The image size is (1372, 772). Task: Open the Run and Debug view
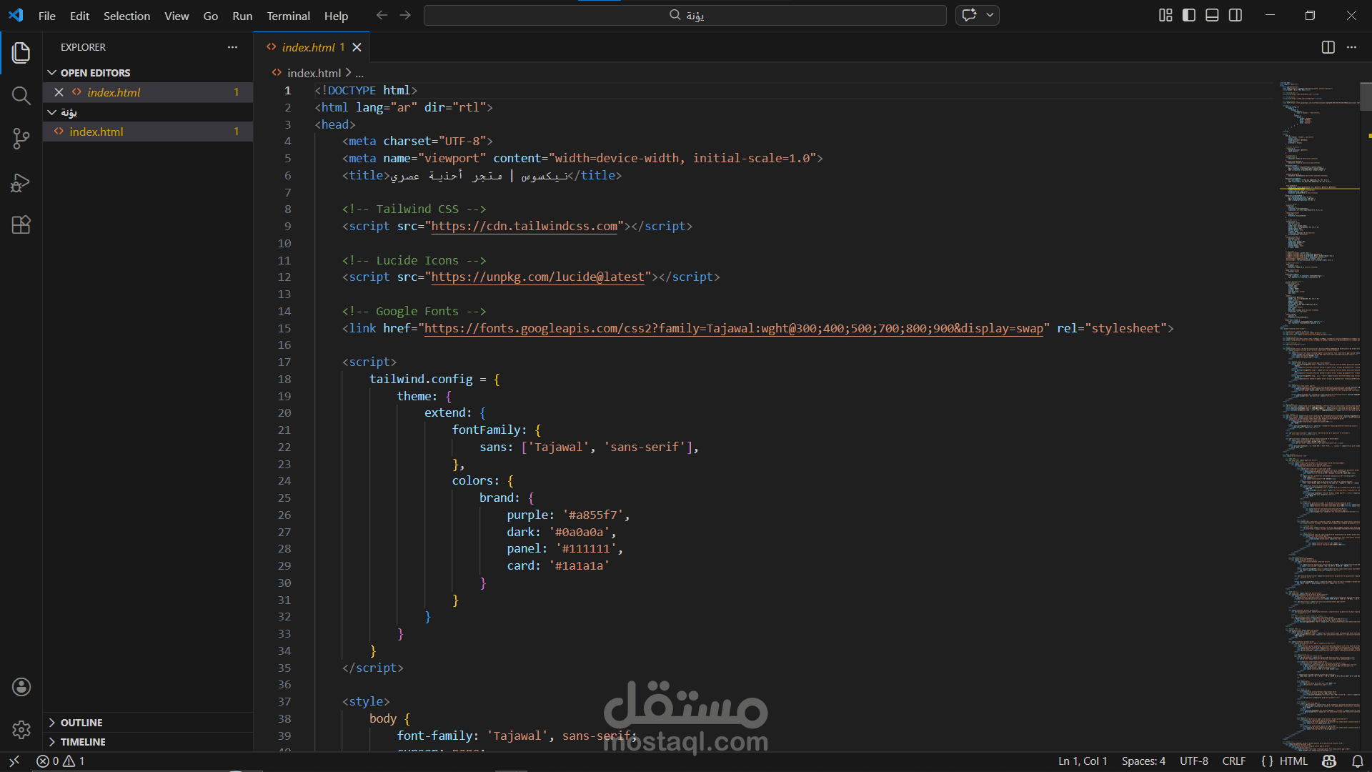click(21, 183)
